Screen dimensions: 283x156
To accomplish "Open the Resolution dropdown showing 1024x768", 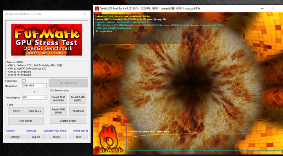I will click(x=34, y=86).
